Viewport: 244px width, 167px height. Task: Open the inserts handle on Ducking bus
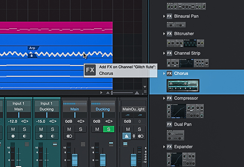tap(111, 144)
